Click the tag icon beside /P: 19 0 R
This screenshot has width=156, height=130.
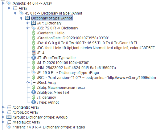point(34,72)
